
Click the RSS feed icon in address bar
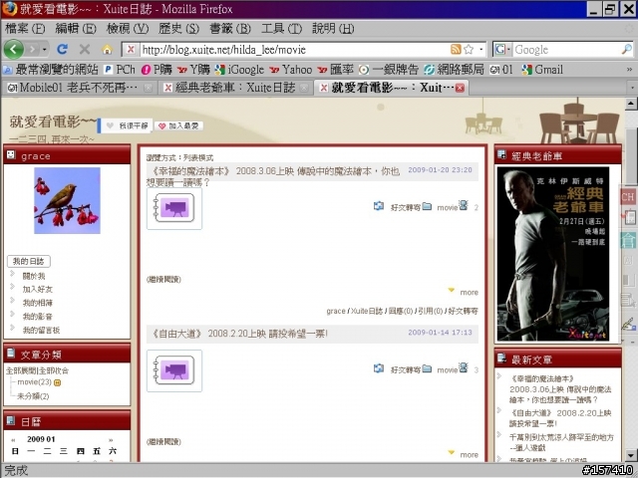pyautogui.click(x=456, y=49)
